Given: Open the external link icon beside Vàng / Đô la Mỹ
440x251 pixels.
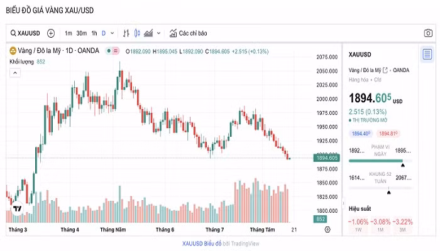Looking at the screenshot, I should [x=386, y=70].
